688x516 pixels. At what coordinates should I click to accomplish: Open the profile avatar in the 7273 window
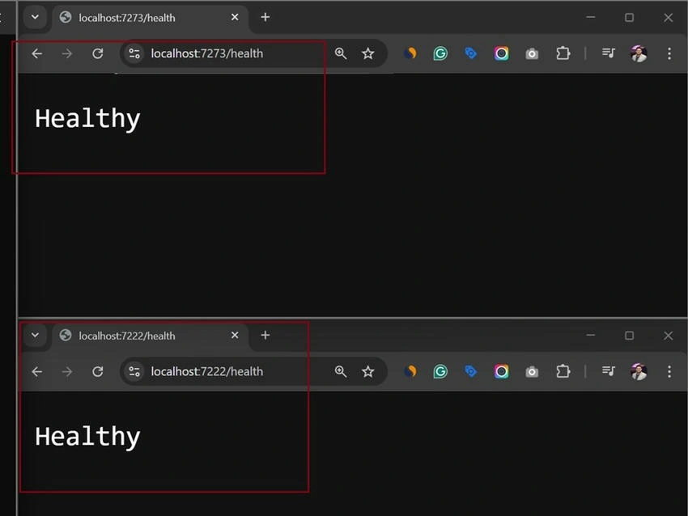tap(639, 53)
